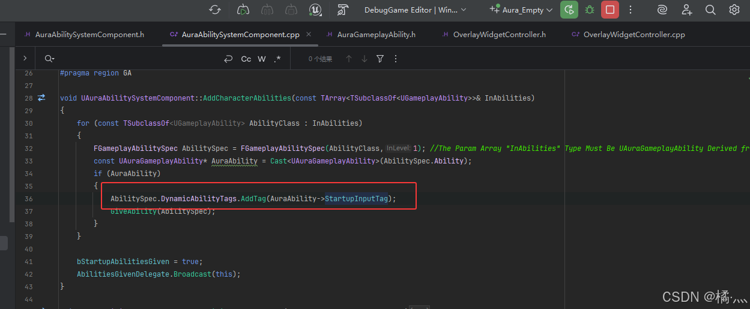Click the Unreal Engine logo icon
The width and height of the screenshot is (750, 309).
point(315,10)
